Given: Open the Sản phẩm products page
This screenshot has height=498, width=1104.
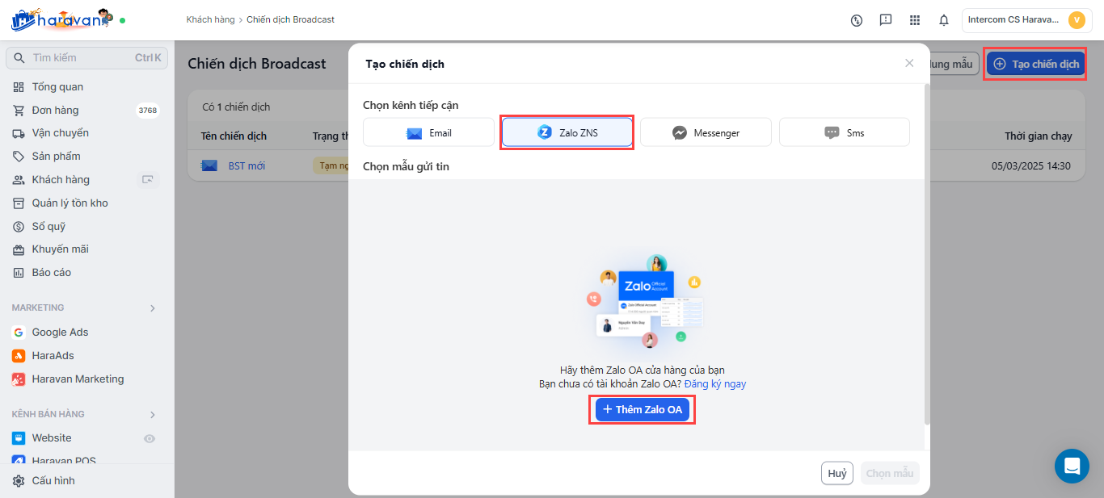Looking at the screenshot, I should [56, 157].
